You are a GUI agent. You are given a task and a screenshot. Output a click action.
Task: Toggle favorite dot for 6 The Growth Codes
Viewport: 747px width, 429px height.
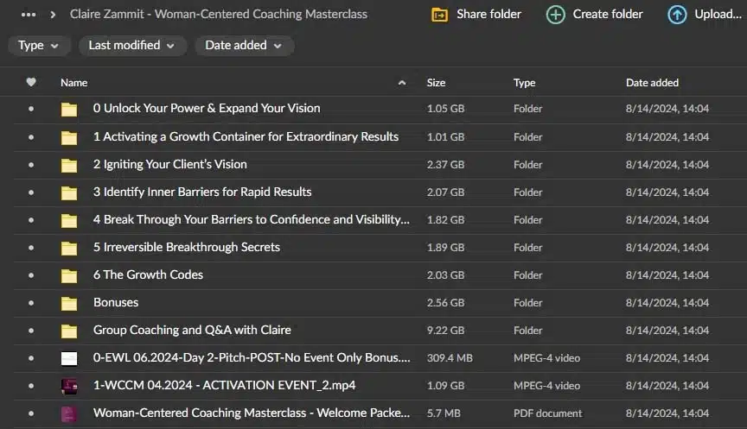click(x=31, y=275)
